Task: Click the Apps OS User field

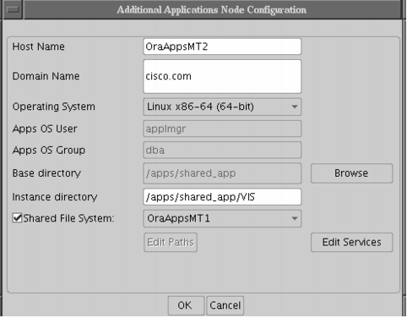Action: coord(222,129)
